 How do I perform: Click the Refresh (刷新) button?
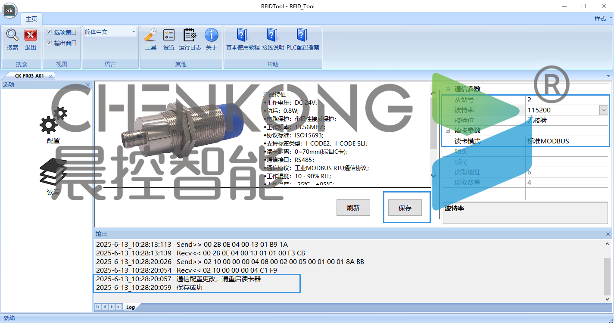coord(353,208)
